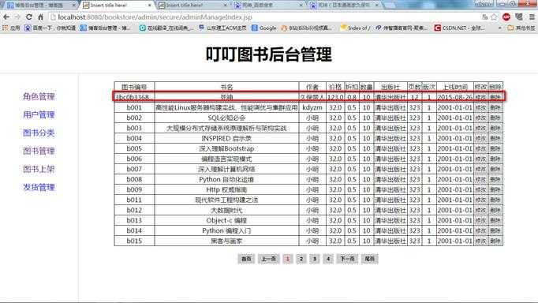
Task: Open Chrome's hamburger menu
Action: click(x=532, y=17)
